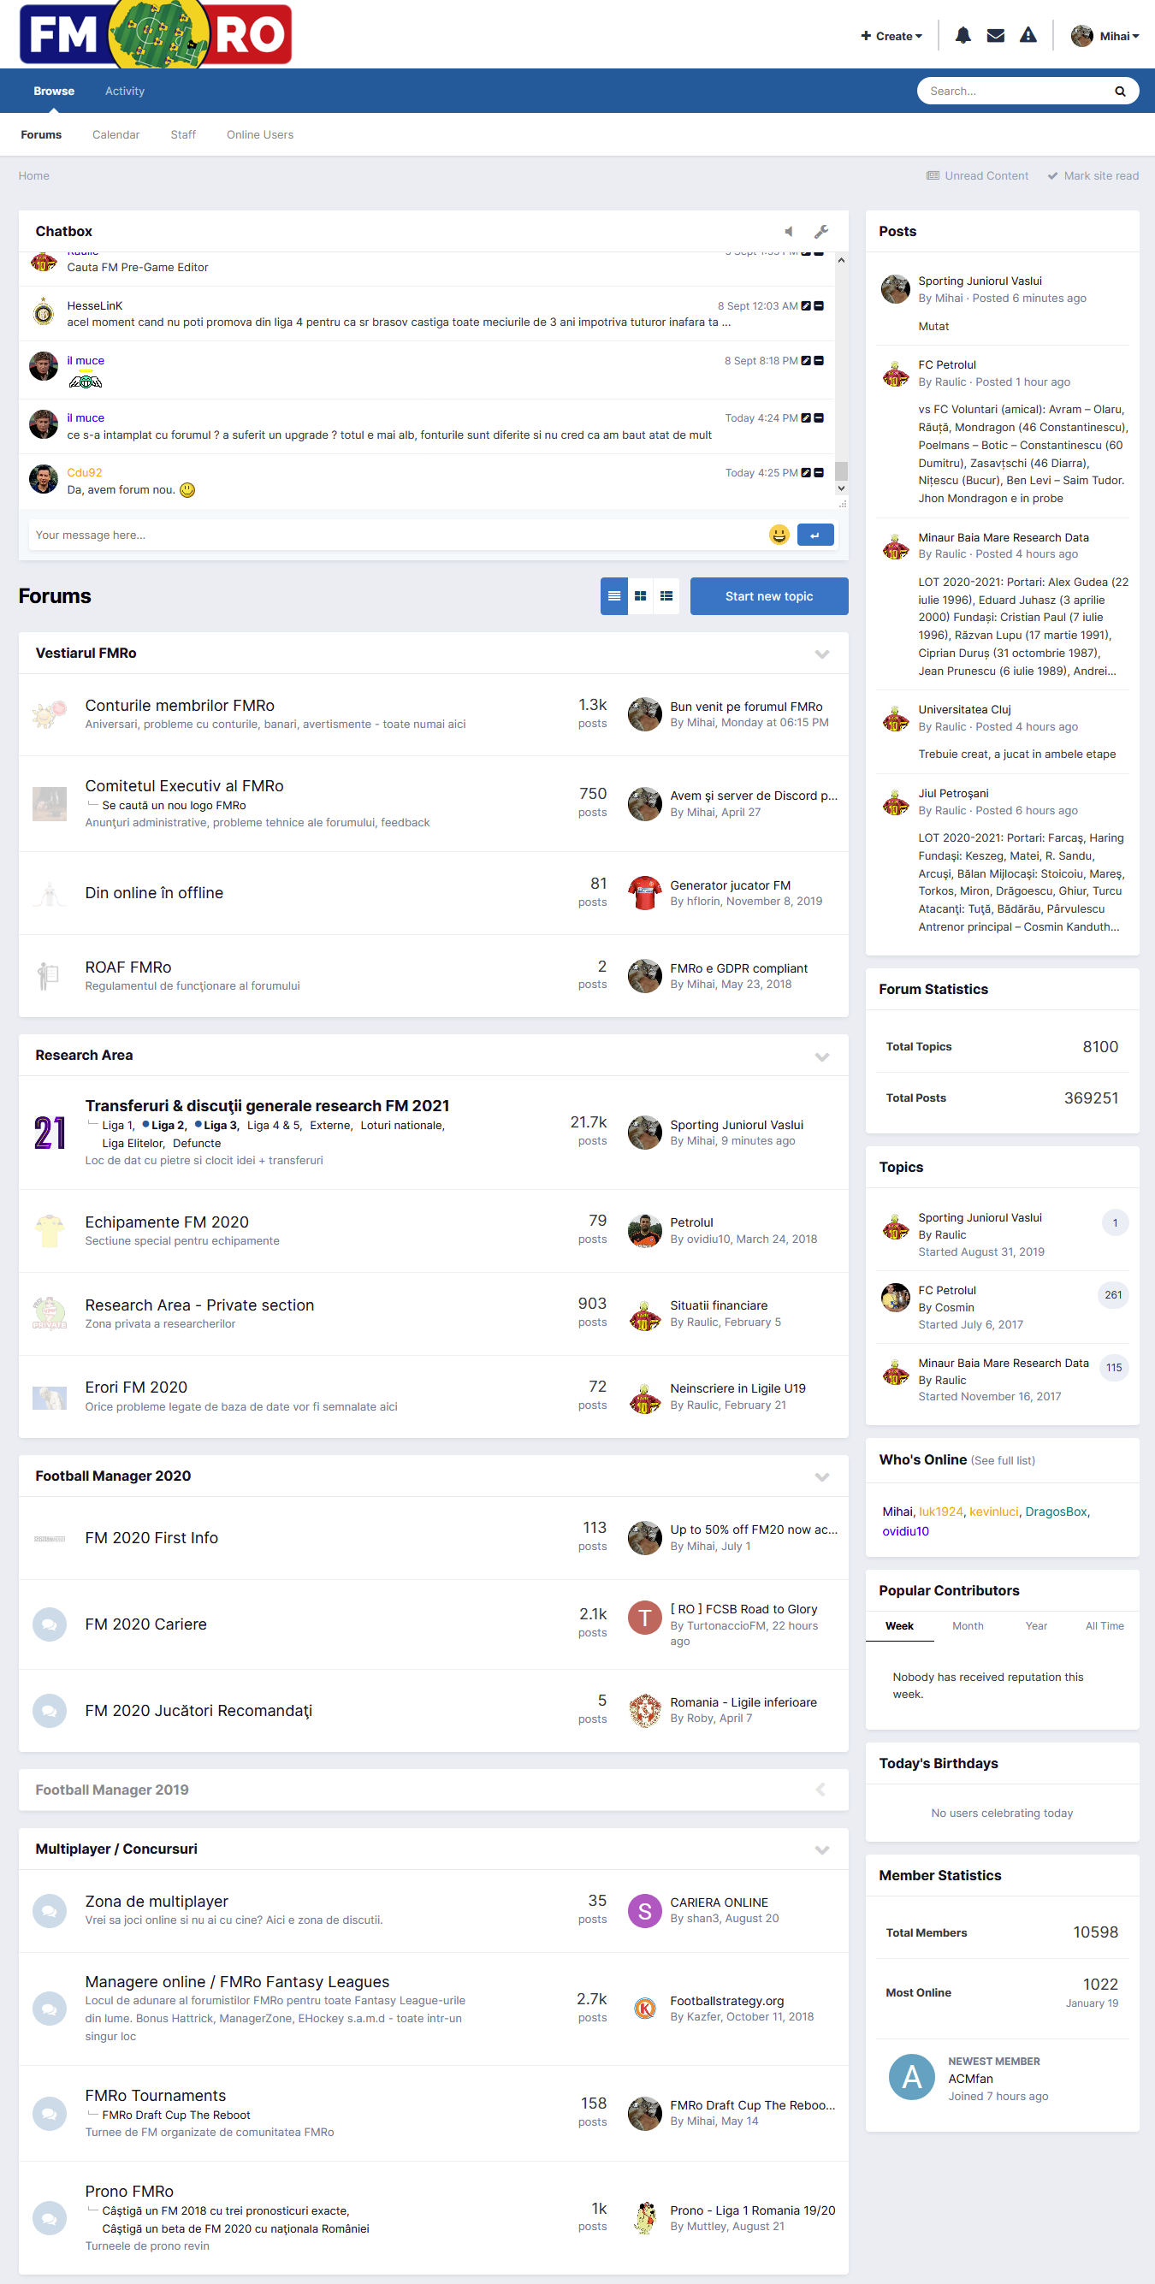The width and height of the screenshot is (1155, 2284).
Task: Edit il muce's Today 4:24 PM chat message
Action: (x=805, y=417)
